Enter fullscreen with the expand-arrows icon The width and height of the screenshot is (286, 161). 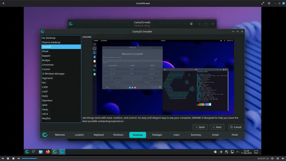click(263, 3)
